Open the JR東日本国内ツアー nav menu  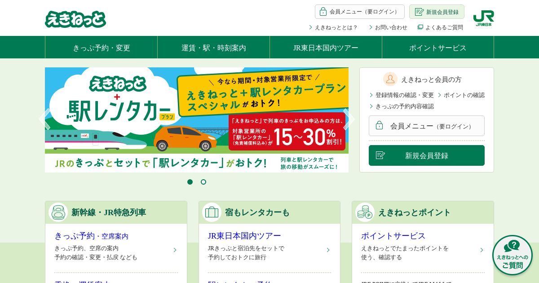(326, 47)
